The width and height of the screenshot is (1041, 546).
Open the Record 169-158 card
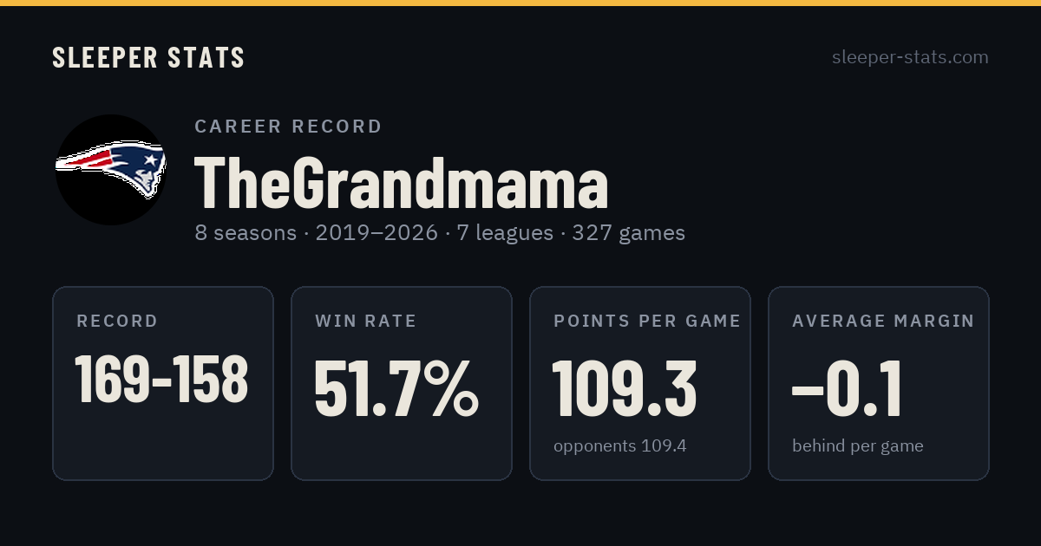point(163,383)
